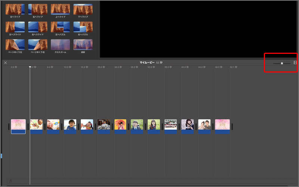This screenshot has width=299, height=187.
Task: Click the timeline zoom slider handle
Action: pyautogui.click(x=282, y=63)
